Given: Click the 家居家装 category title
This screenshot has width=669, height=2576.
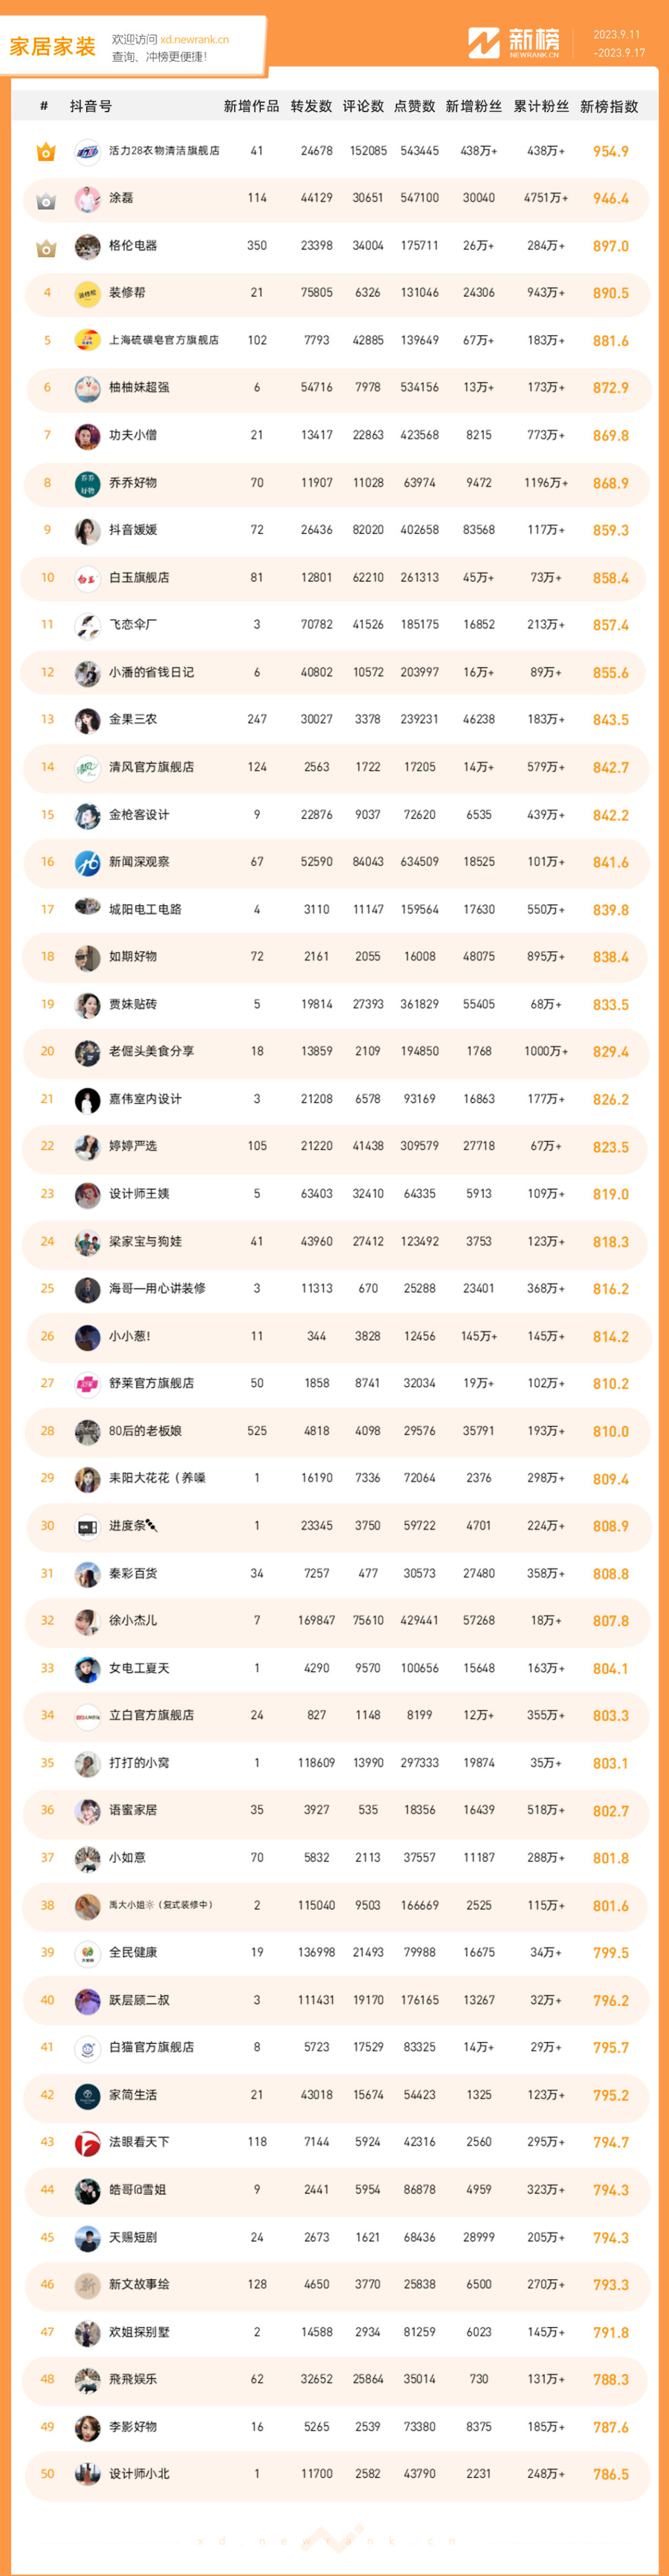Looking at the screenshot, I should click(x=53, y=46).
